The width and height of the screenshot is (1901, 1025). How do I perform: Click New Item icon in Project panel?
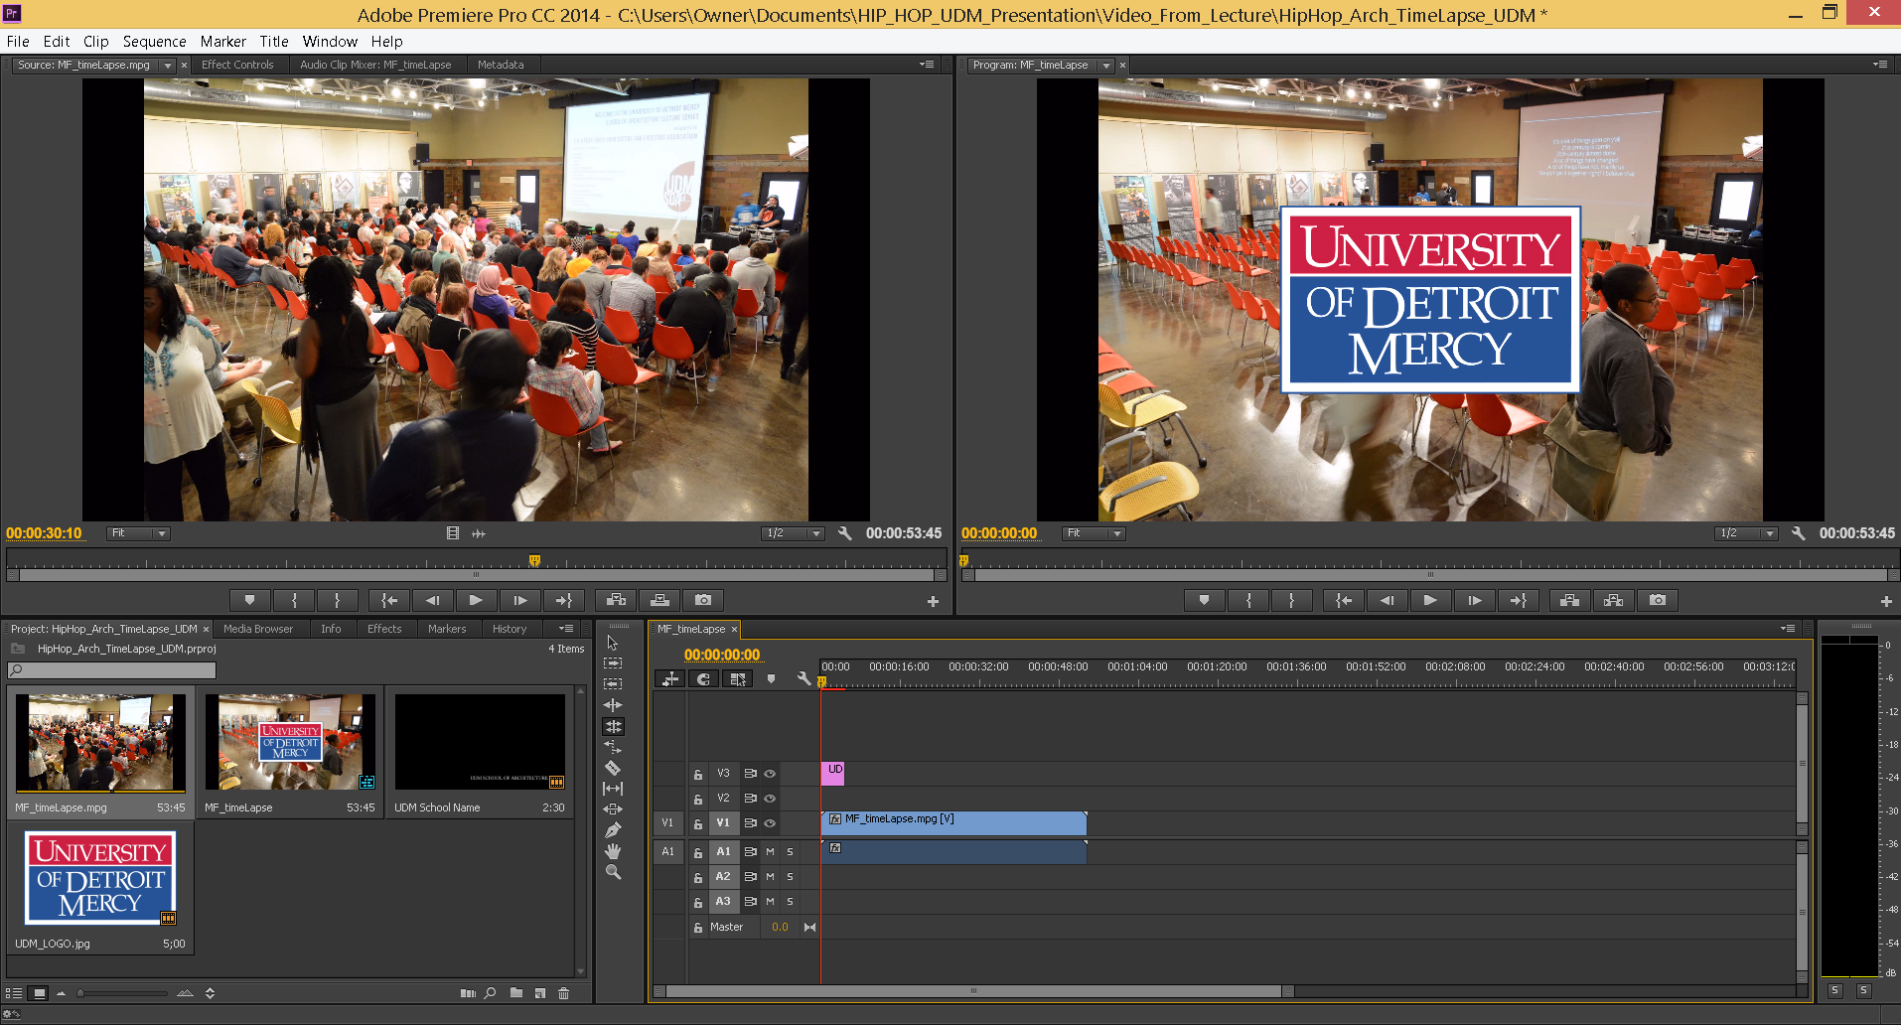539,992
